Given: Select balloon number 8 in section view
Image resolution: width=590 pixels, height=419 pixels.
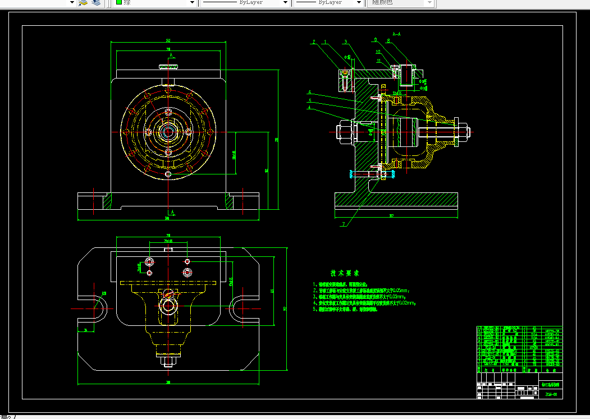Looking at the screenshot, I should pos(388,41).
